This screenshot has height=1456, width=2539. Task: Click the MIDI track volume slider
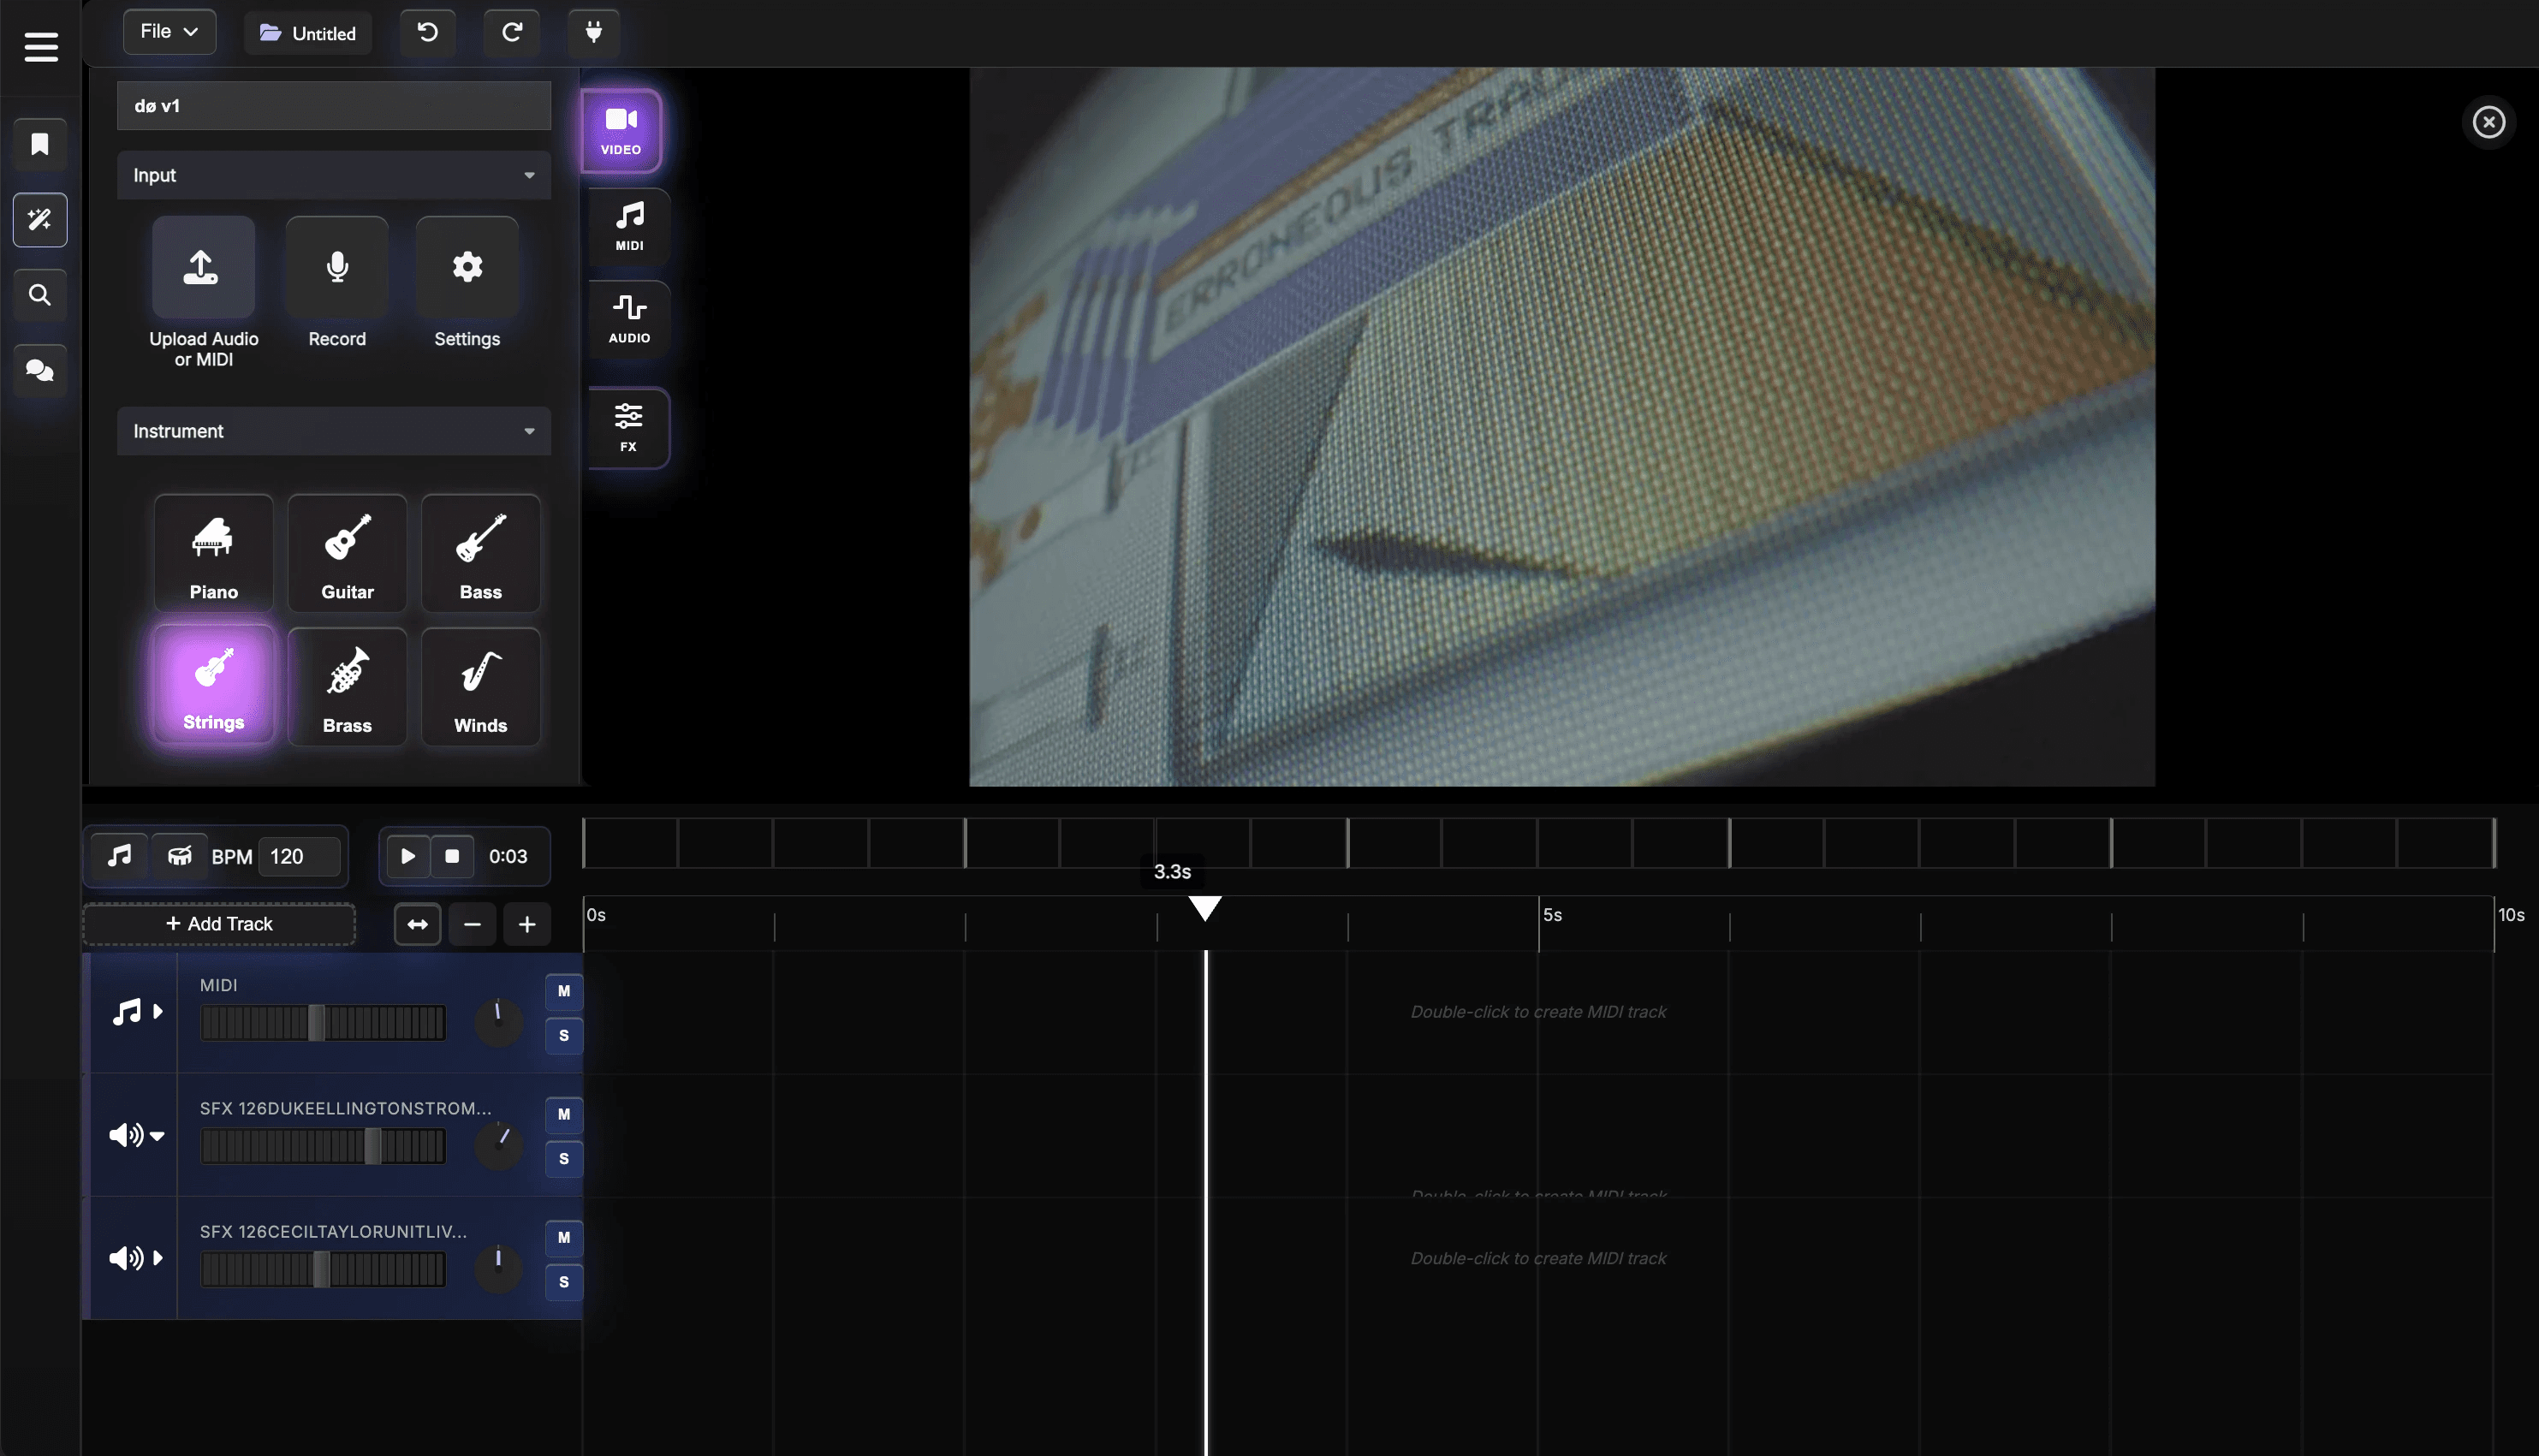322,1023
